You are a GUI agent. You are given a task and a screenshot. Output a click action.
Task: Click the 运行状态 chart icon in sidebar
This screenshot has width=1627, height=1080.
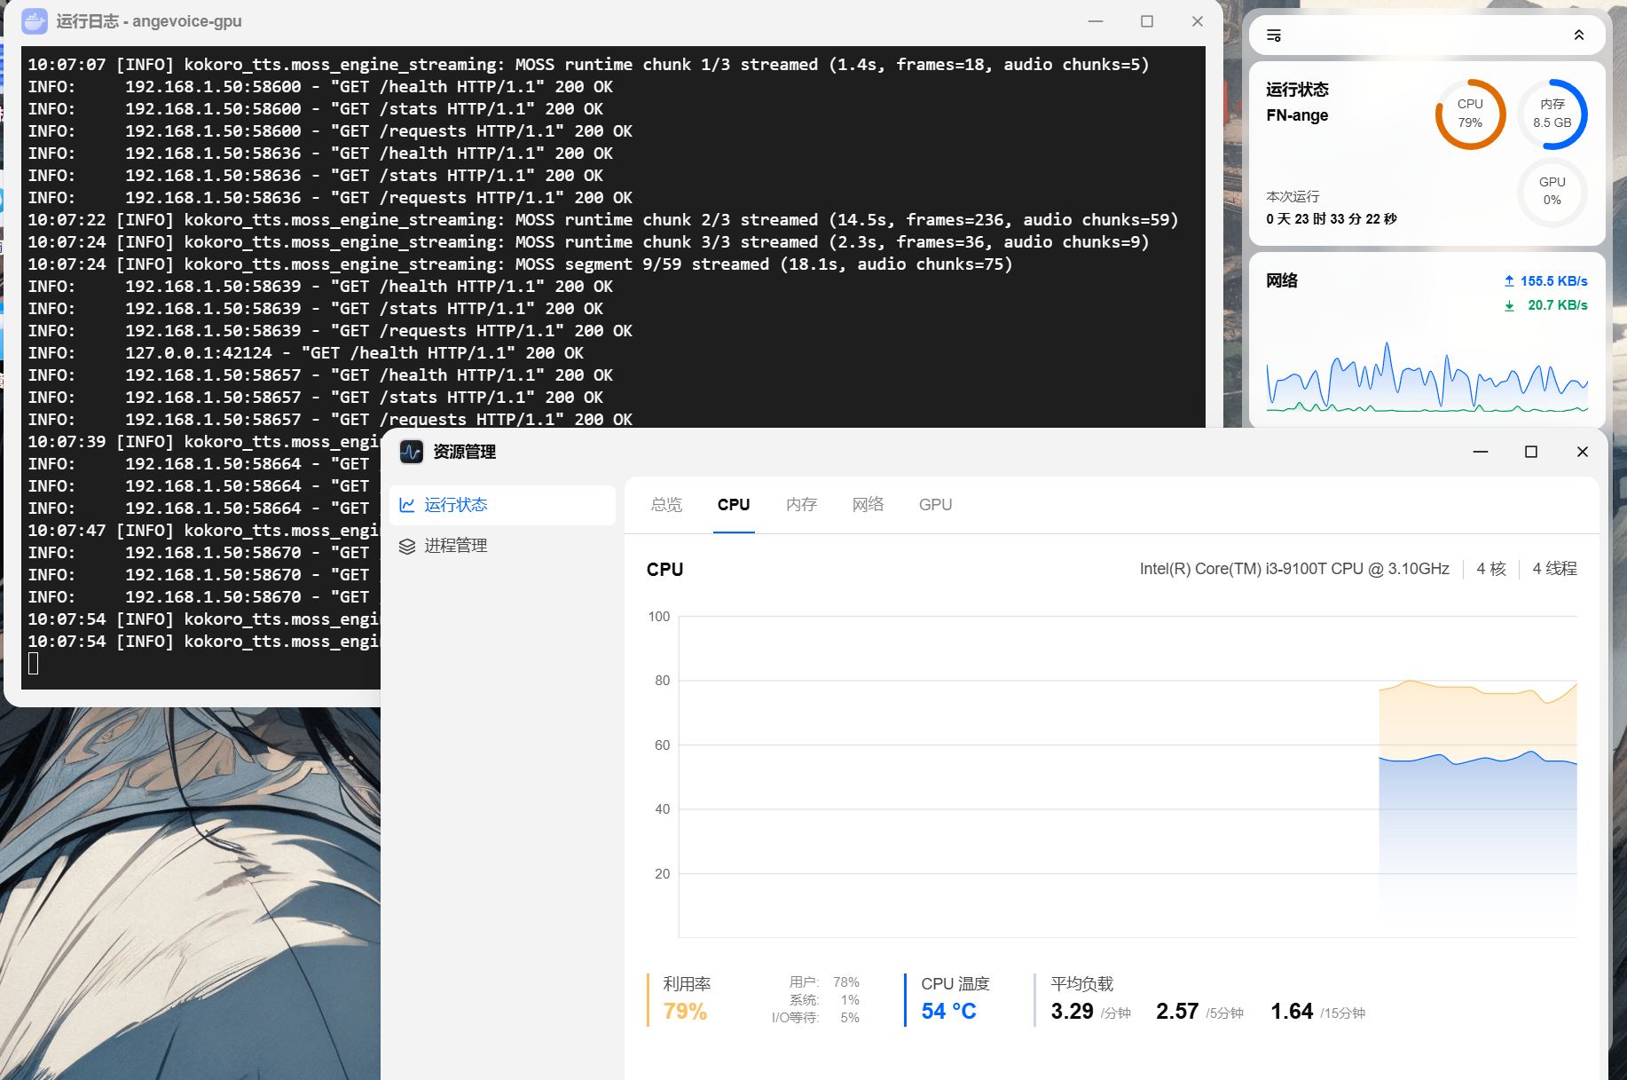(407, 505)
